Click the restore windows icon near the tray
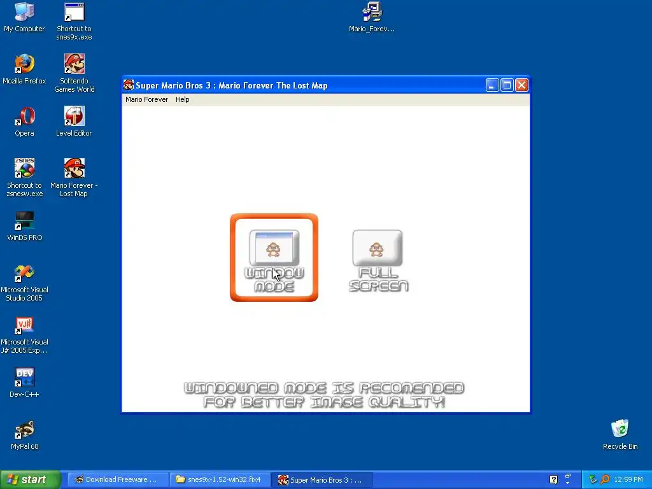Image resolution: width=652 pixels, height=489 pixels. (567, 476)
